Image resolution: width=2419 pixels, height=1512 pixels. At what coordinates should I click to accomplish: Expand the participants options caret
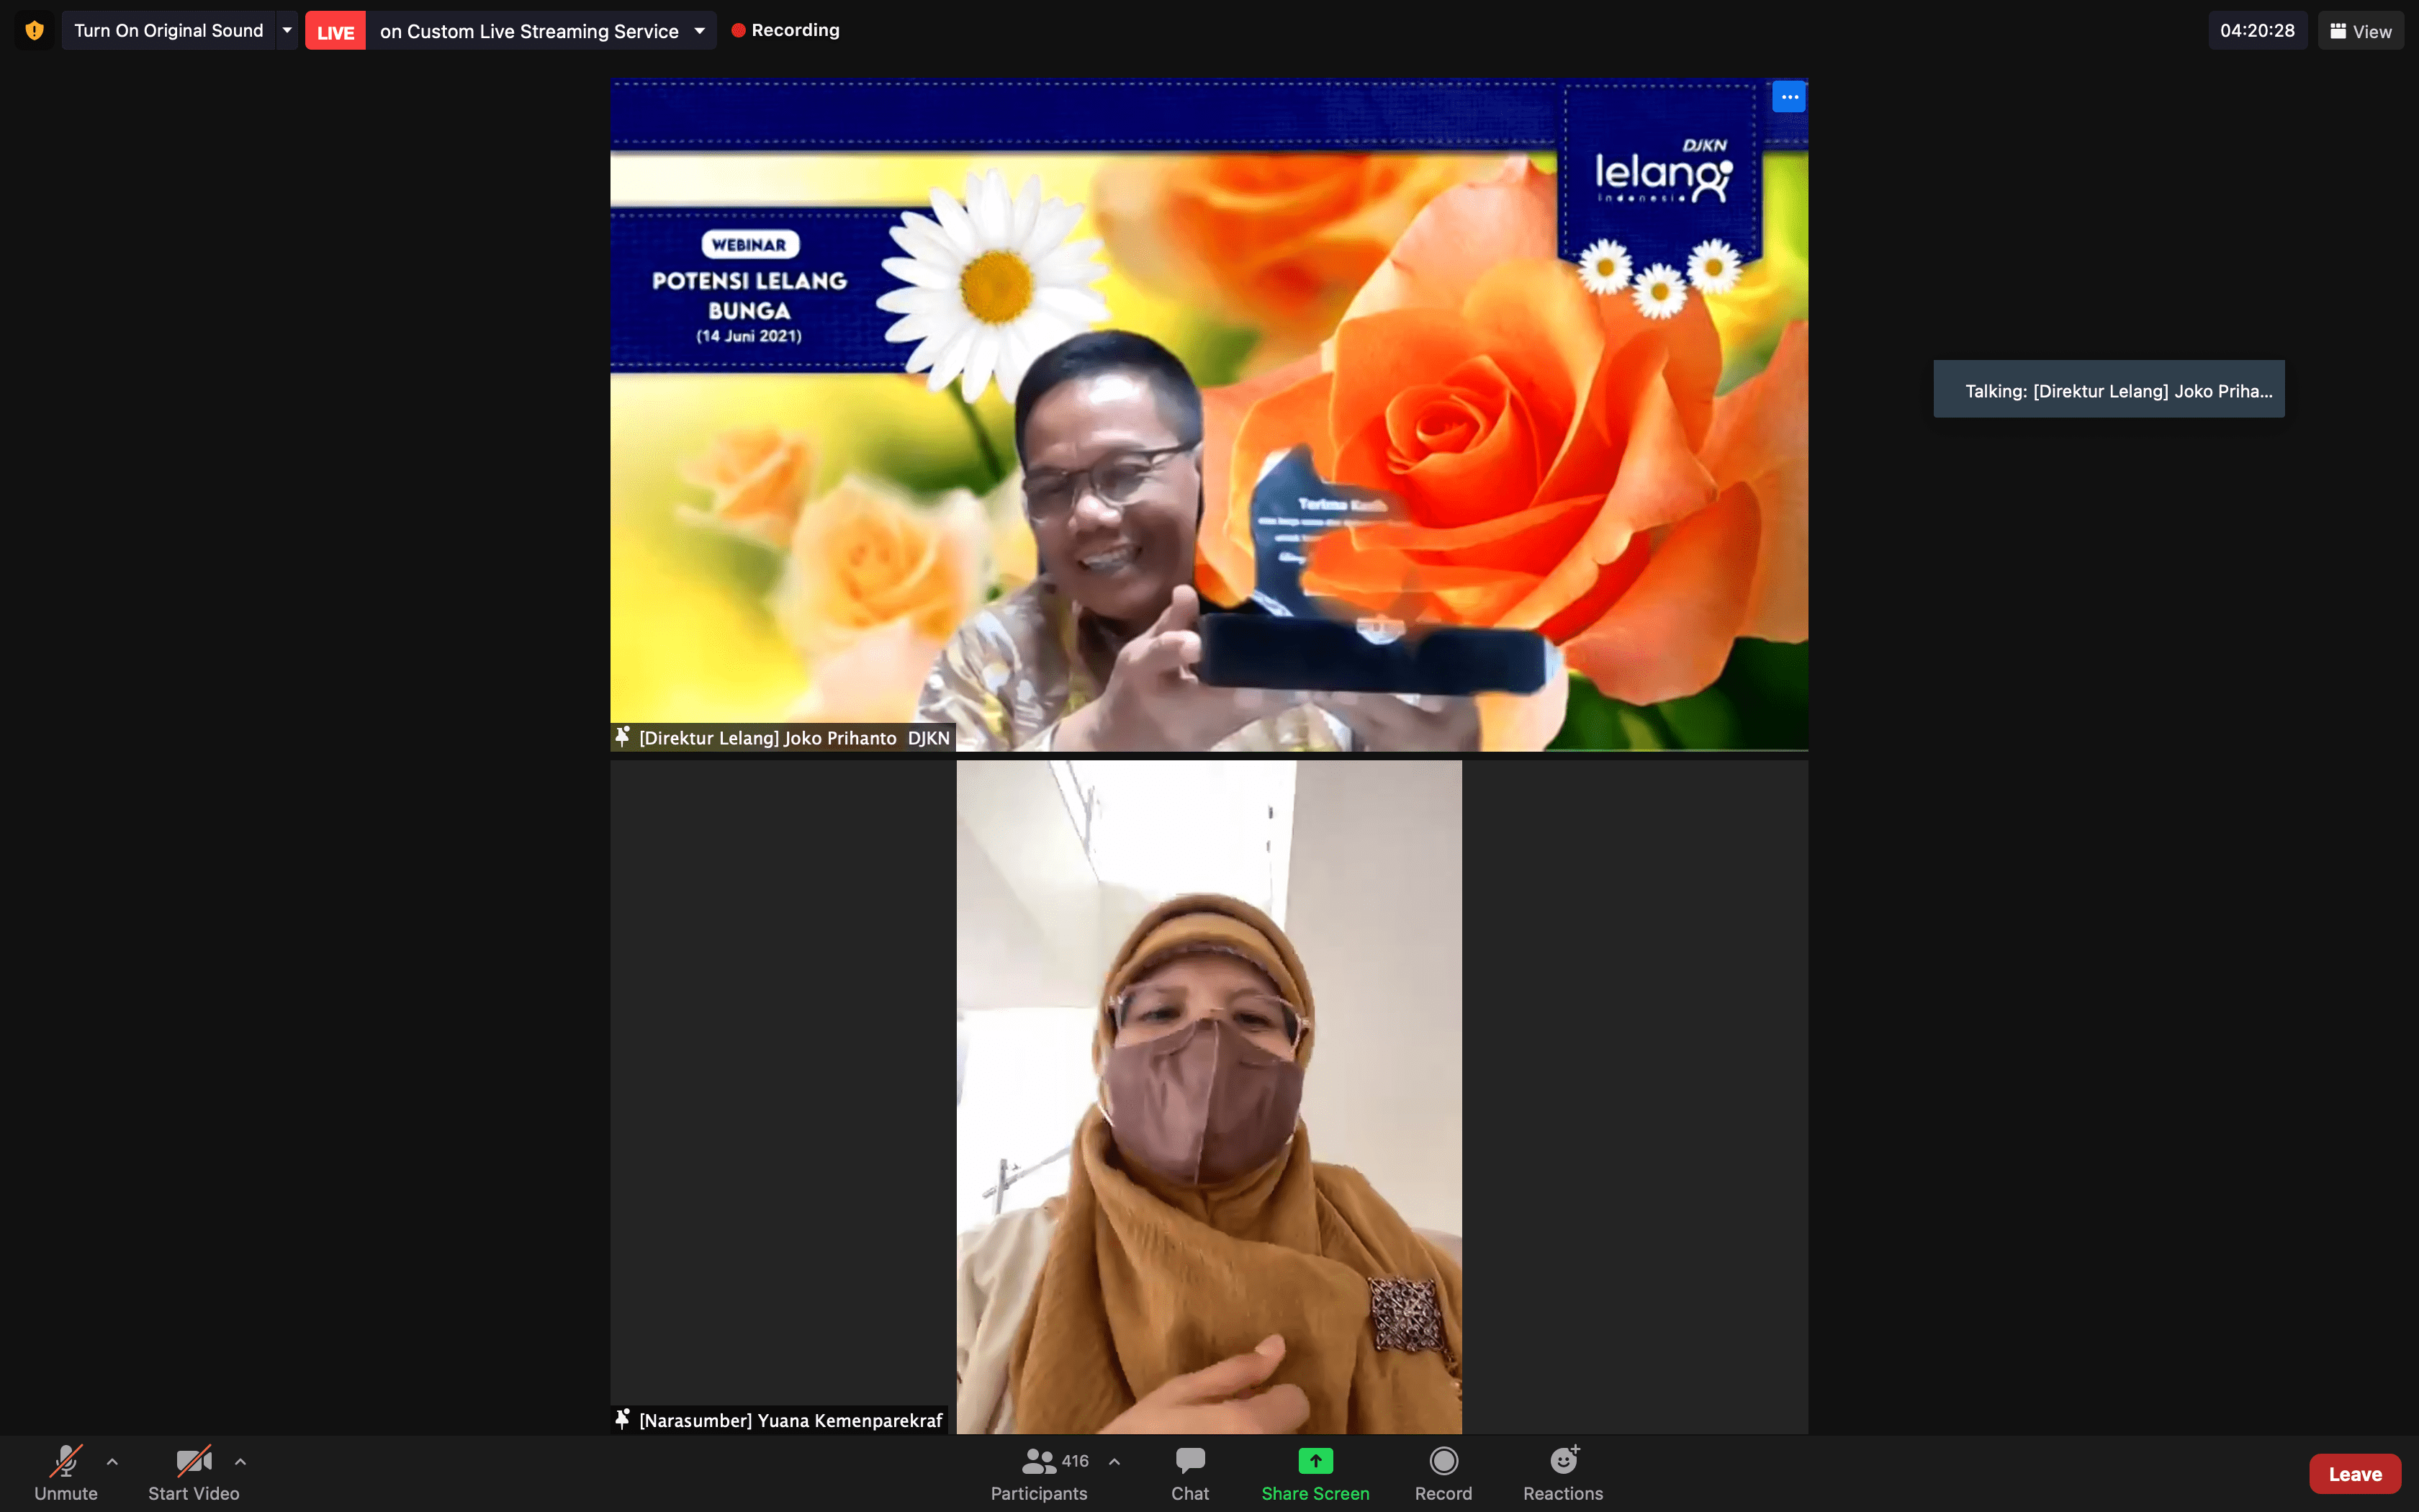point(1114,1462)
